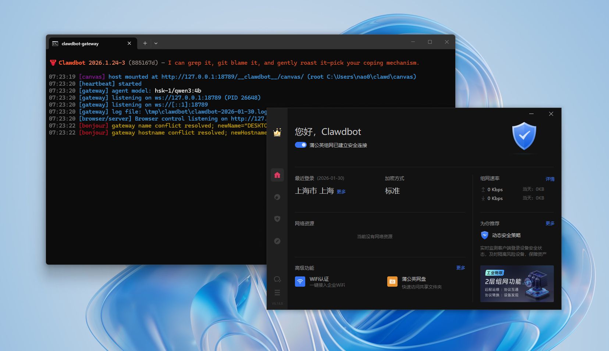Click the 'hsk-1/qwen3:4b' model name
Image resolution: width=609 pixels, height=351 pixels.
pos(178,91)
